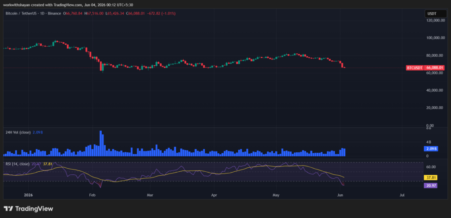This screenshot has width=451, height=218.
Task: Click the 40,000.00 price axis label
Action: [435, 91]
